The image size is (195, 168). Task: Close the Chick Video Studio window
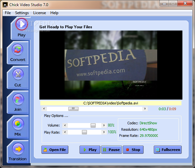(x=185, y=4)
